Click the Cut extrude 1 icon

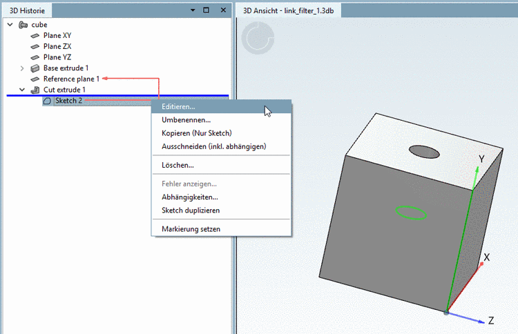(35, 90)
